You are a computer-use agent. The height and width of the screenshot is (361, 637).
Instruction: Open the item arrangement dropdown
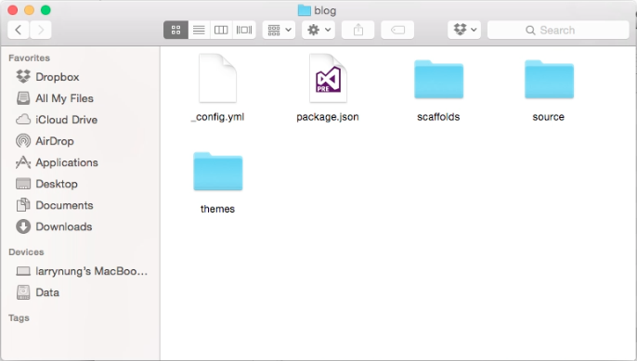coord(279,30)
